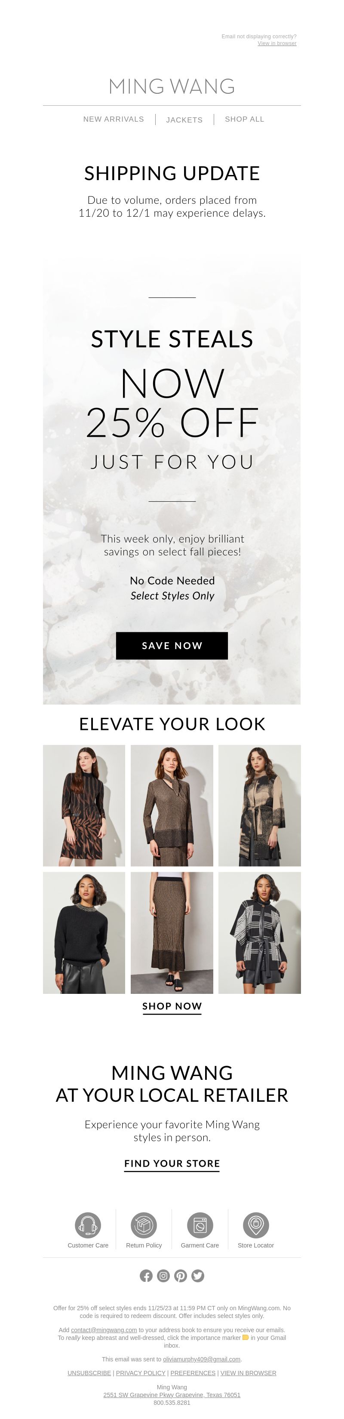Open the Garment Care washer icon
The width and height of the screenshot is (344, 1419).
200,1225
